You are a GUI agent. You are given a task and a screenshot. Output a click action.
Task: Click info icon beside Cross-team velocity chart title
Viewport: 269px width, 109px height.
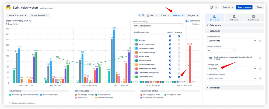pos(30,21)
